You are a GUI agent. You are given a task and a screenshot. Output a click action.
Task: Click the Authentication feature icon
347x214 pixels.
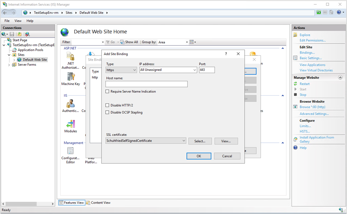tap(71, 103)
